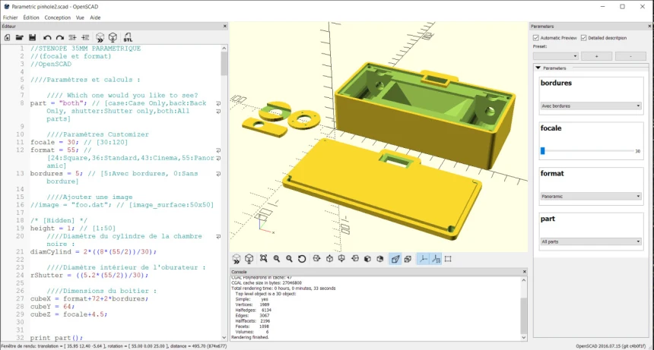Click the focale slider handle
The width and height of the screenshot is (654, 350).
pos(543,151)
